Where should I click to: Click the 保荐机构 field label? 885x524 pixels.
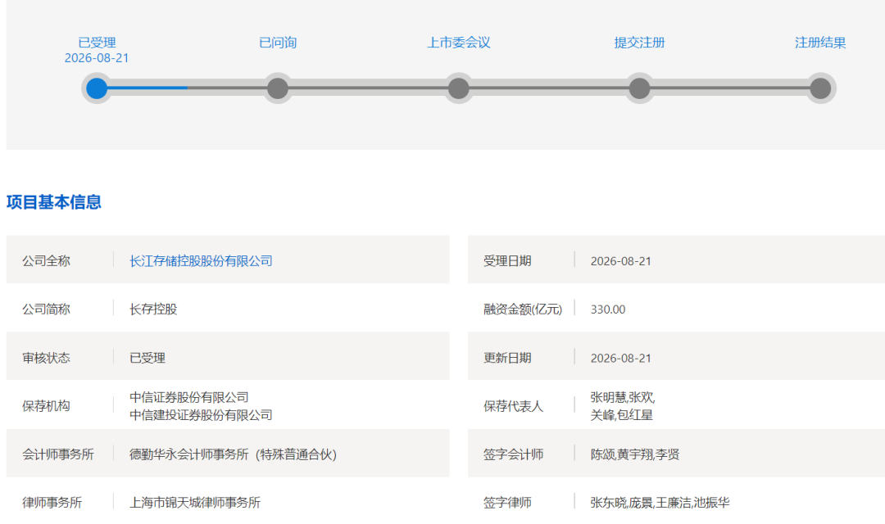[46, 406]
